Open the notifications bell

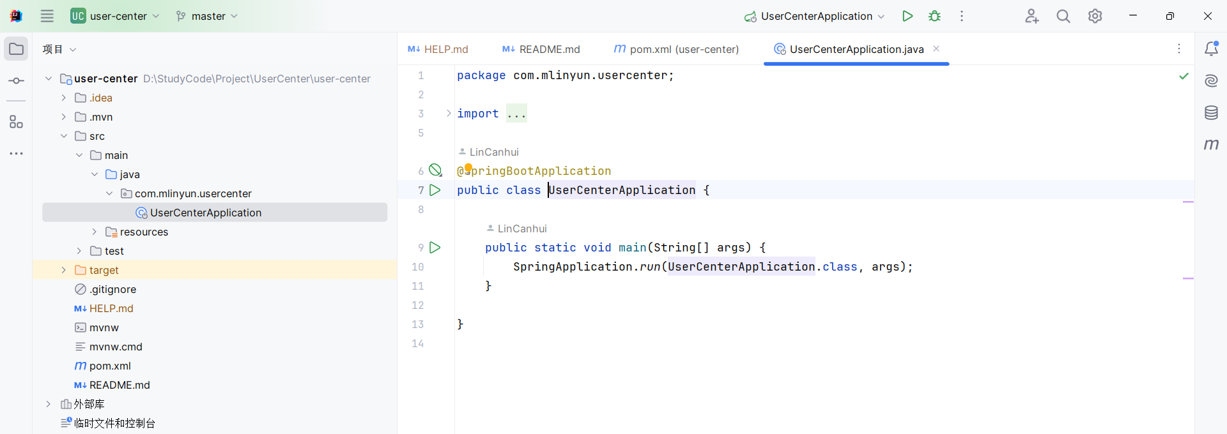[1211, 49]
